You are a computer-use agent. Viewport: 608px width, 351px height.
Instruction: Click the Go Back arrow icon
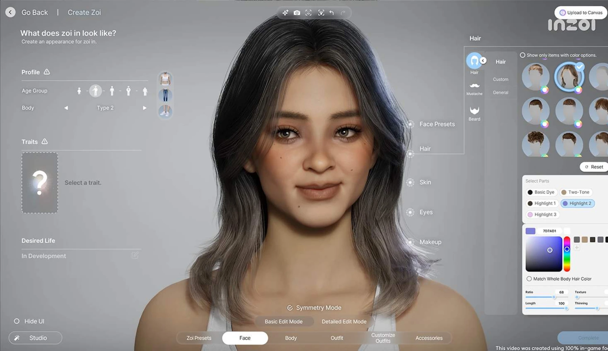tap(10, 12)
